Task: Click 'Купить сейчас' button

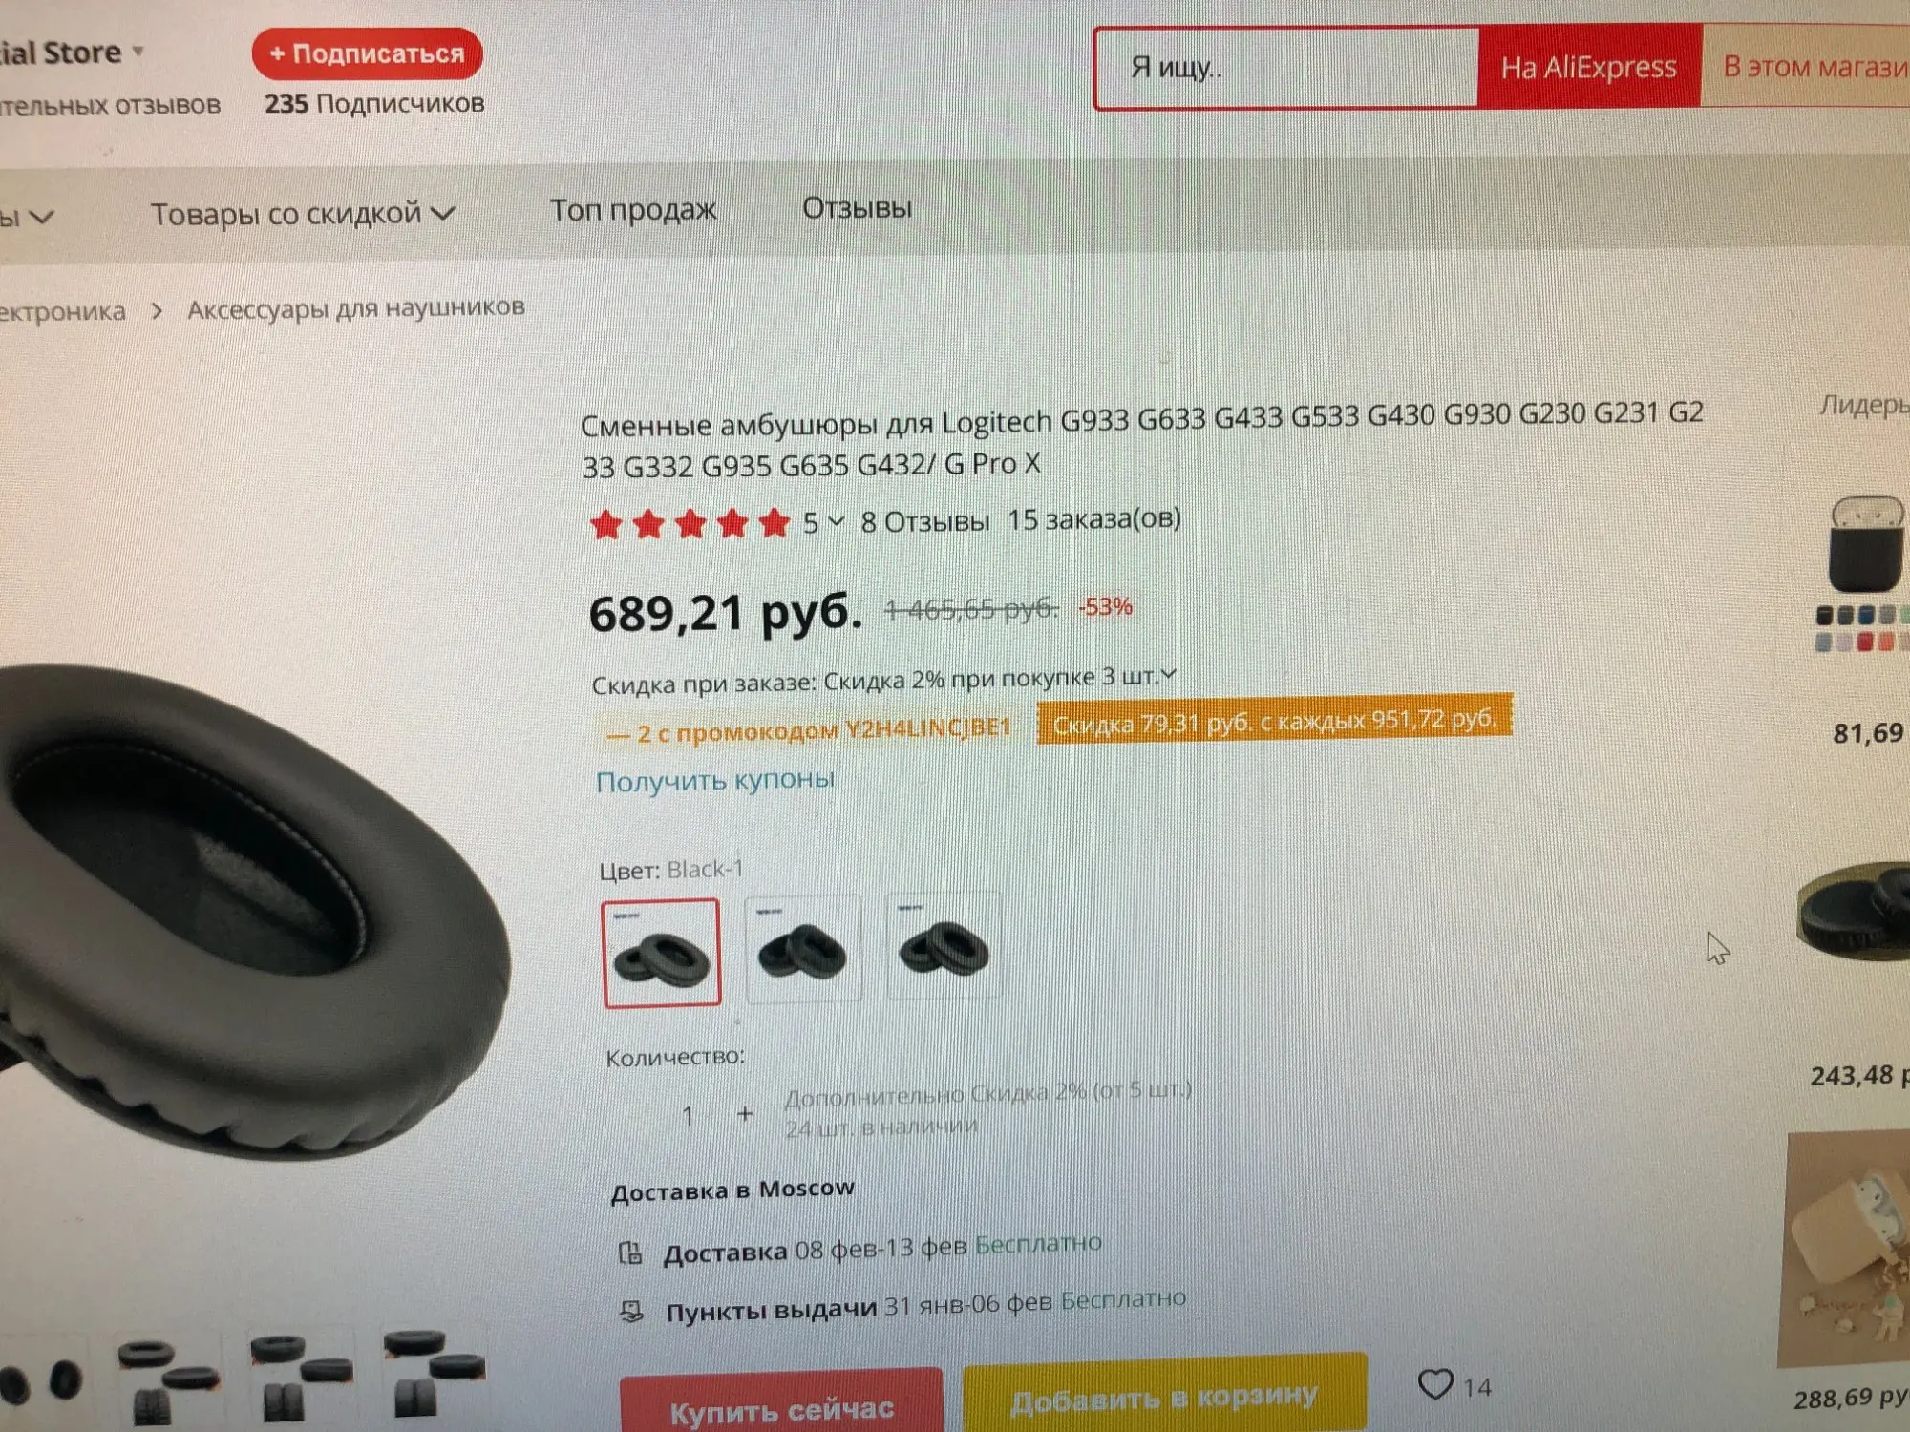Action: pos(781,1403)
